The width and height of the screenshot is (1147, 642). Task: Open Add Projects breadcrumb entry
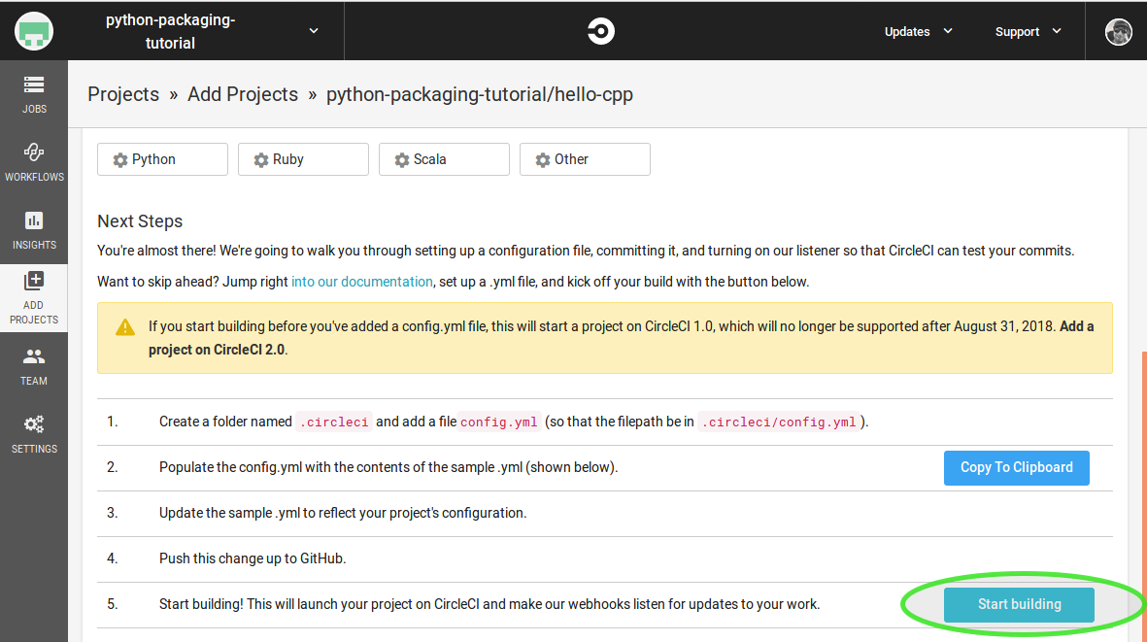(243, 94)
